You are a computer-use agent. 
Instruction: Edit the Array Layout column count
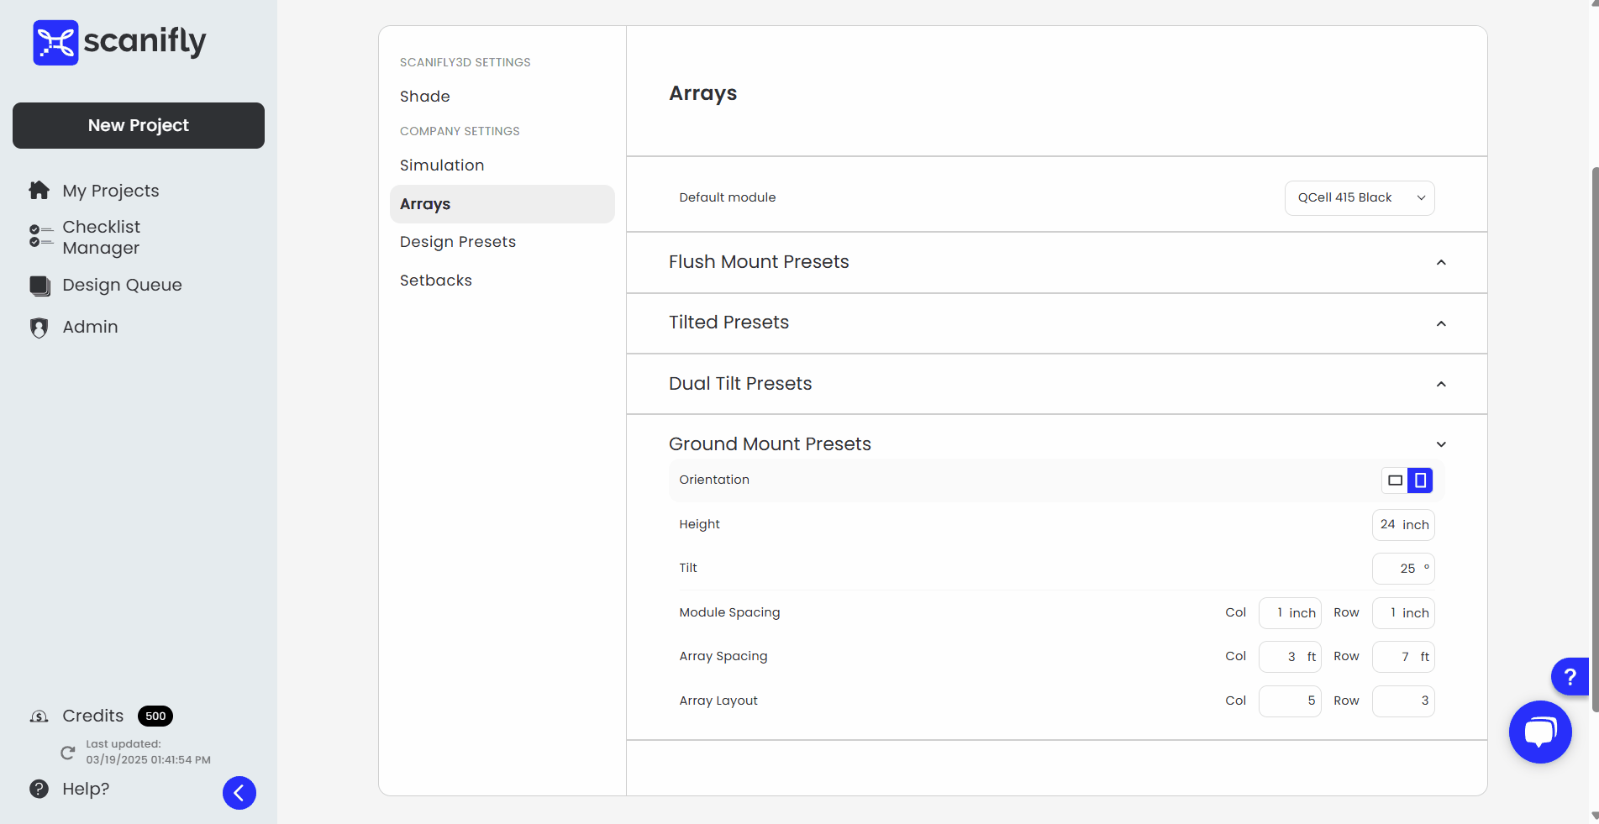1289,701
